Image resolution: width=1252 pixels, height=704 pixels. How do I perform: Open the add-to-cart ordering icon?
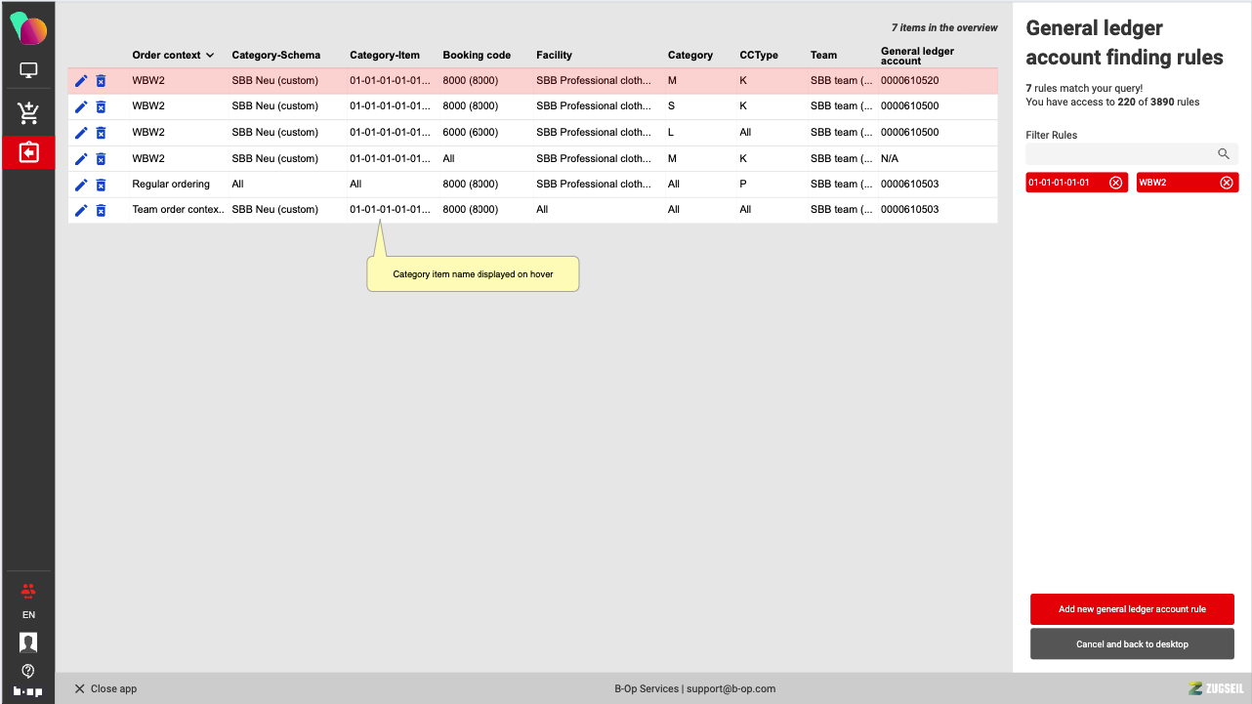pyautogui.click(x=28, y=113)
